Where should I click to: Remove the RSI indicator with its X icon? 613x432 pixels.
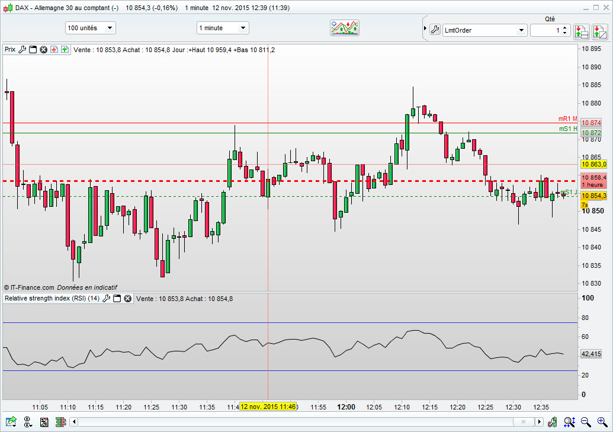click(x=127, y=298)
